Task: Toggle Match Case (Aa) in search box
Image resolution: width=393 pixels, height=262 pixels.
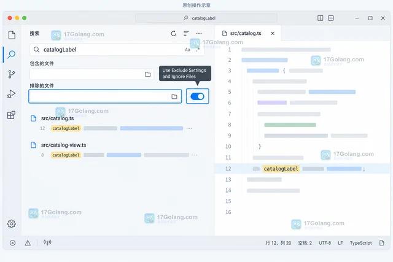Action: pos(187,50)
